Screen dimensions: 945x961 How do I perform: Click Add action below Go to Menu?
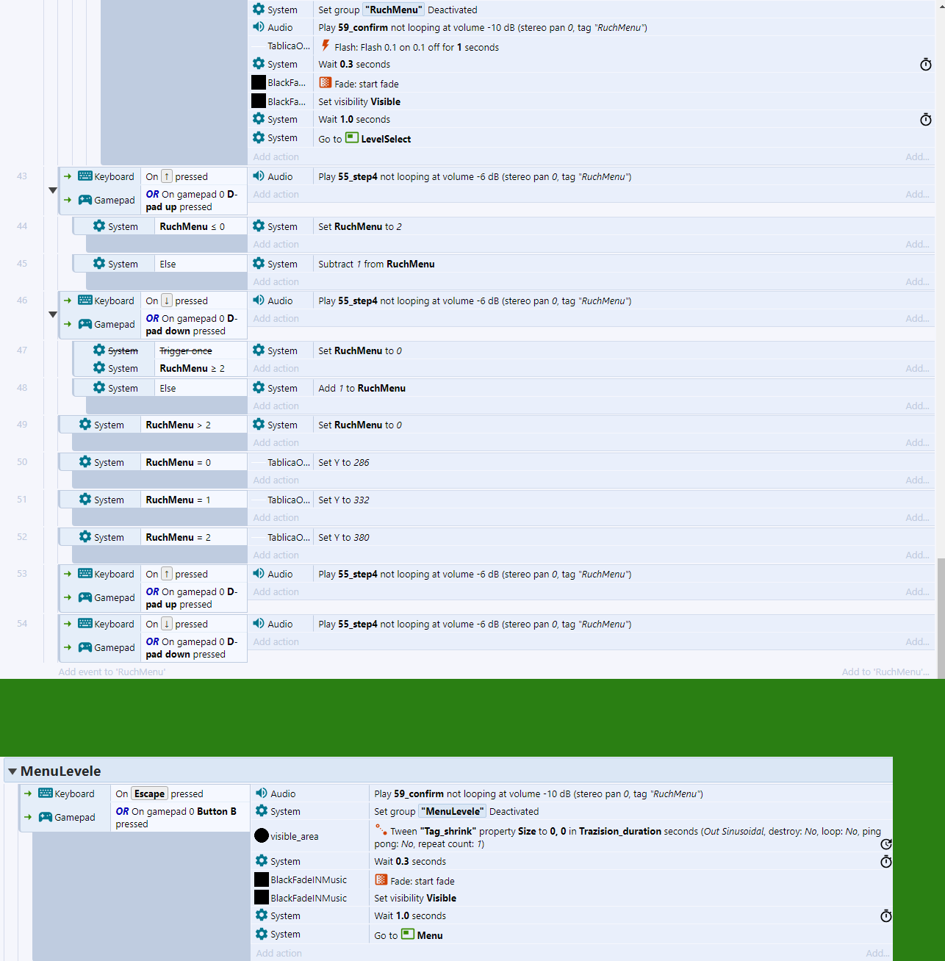(x=279, y=953)
